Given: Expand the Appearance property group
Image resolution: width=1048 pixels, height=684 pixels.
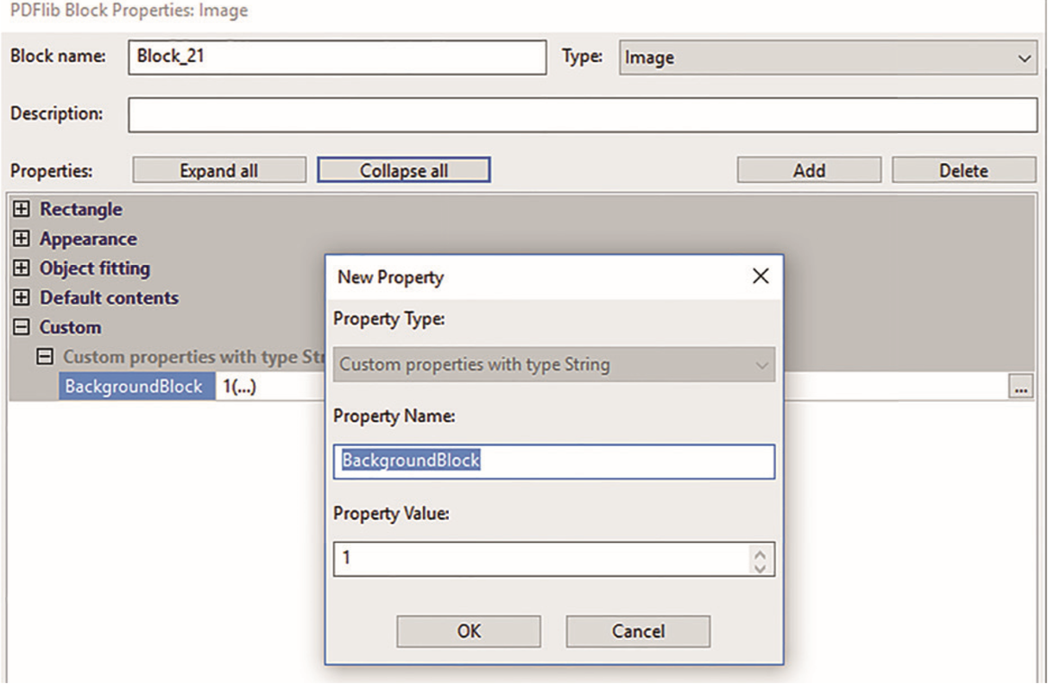Looking at the screenshot, I should 22,239.
